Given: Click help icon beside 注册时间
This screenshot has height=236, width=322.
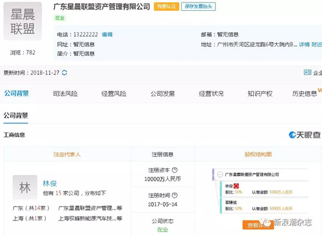Looking at the screenshot, I should tap(175, 195).
